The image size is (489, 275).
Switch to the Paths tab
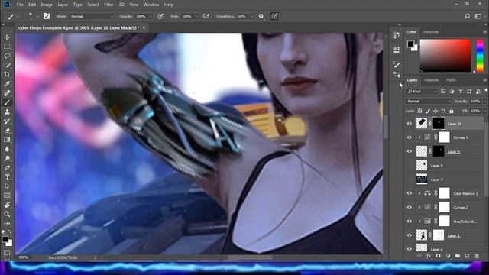pos(451,80)
